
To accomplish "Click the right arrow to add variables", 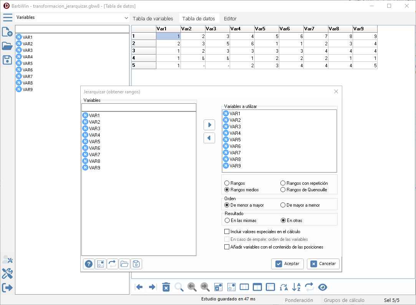I will click(209, 125).
